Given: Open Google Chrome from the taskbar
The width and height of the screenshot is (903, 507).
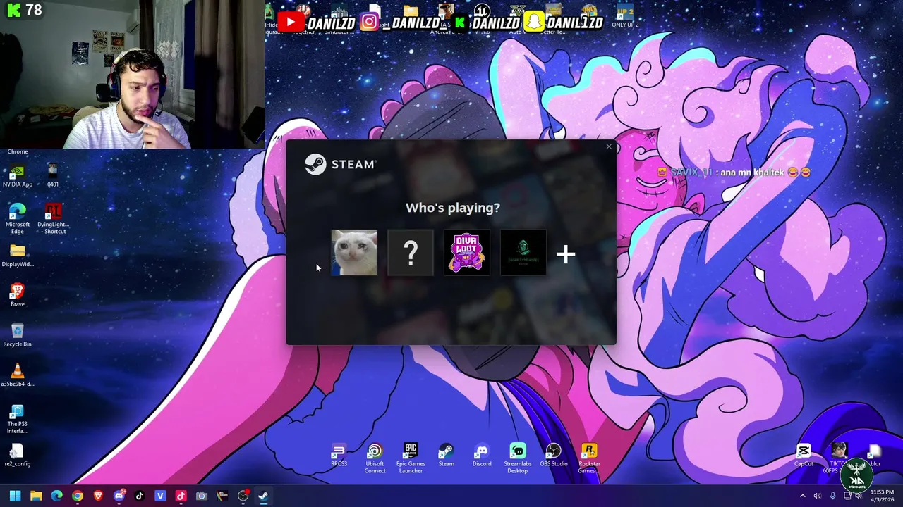Looking at the screenshot, I should 78,496.
